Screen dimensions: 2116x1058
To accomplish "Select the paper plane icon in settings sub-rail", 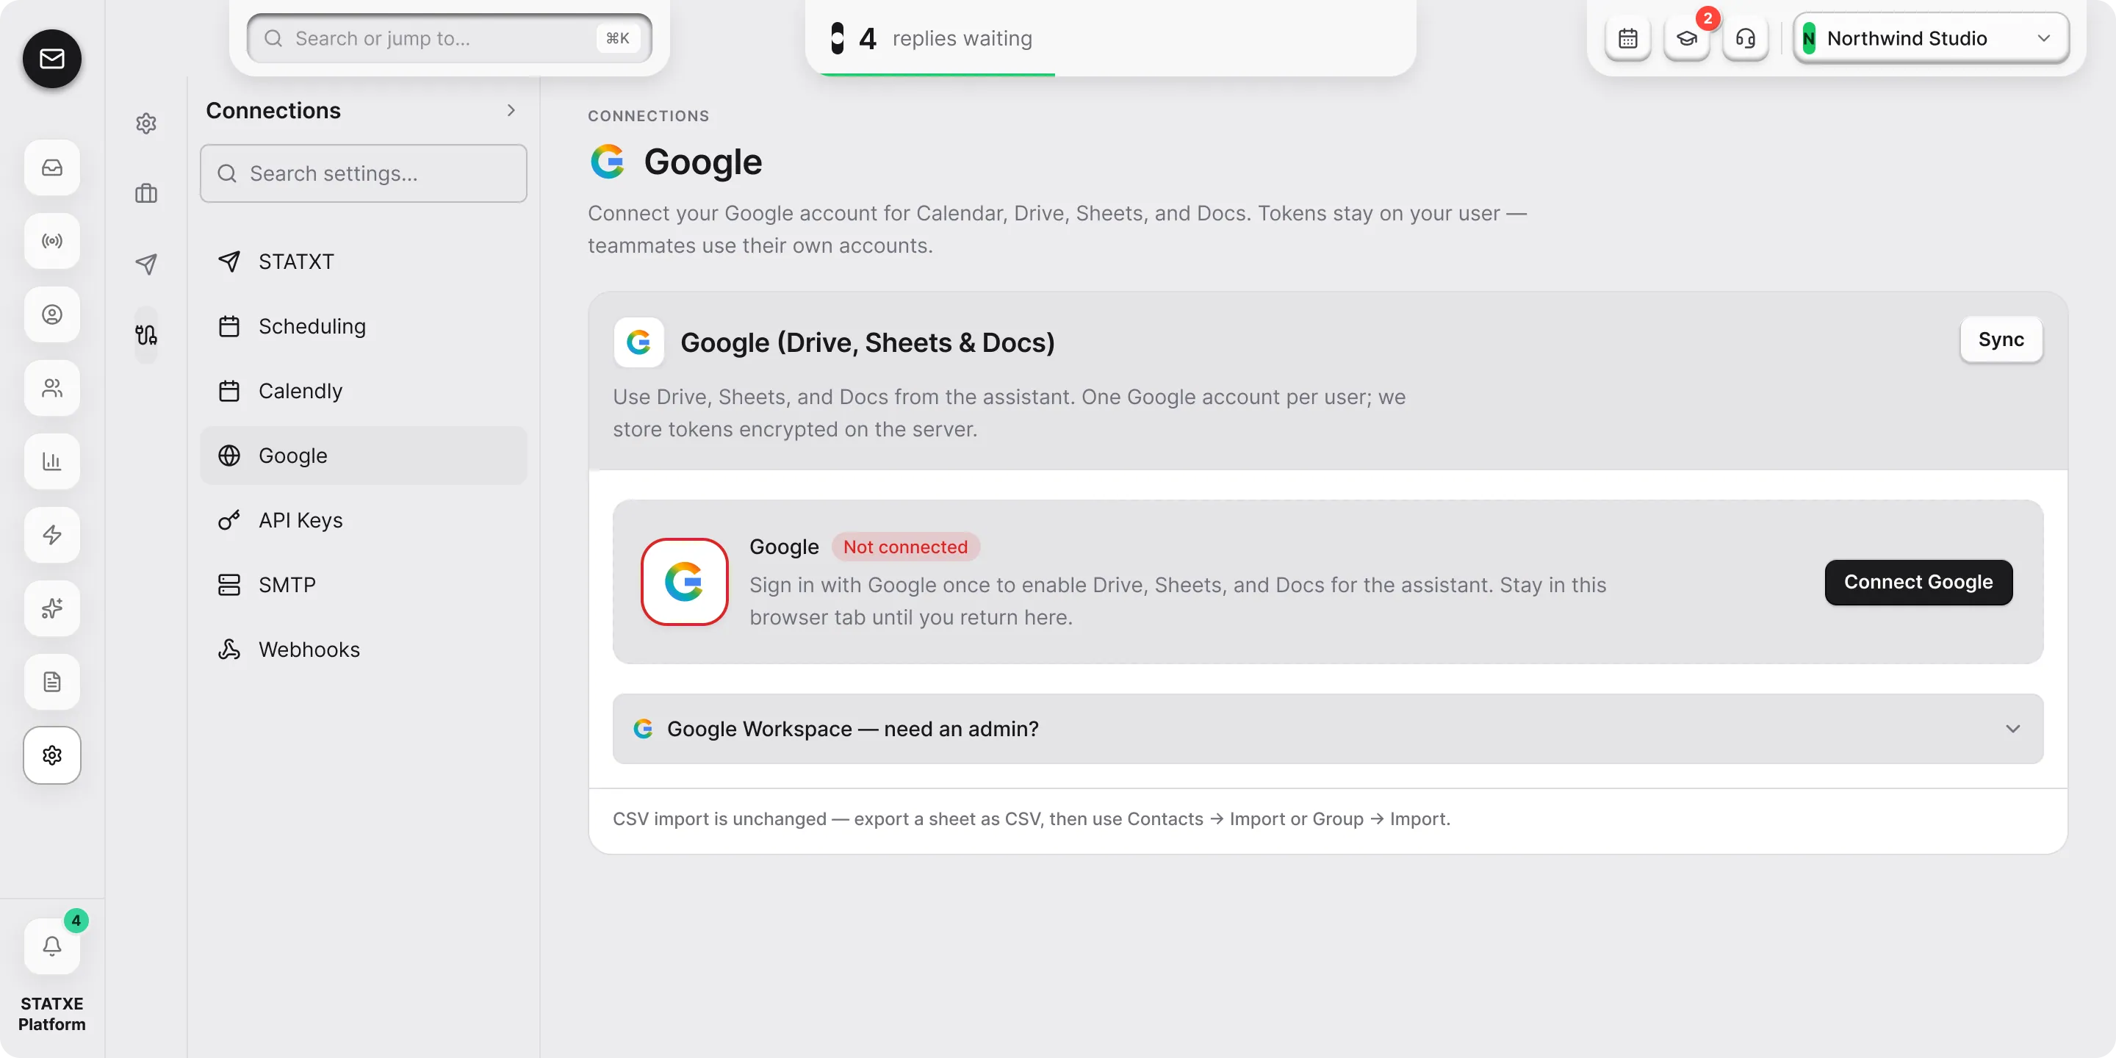I will click(x=146, y=264).
